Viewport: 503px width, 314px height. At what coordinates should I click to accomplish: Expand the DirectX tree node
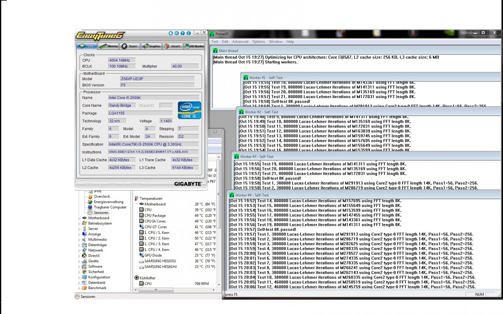pyautogui.click(x=79, y=256)
